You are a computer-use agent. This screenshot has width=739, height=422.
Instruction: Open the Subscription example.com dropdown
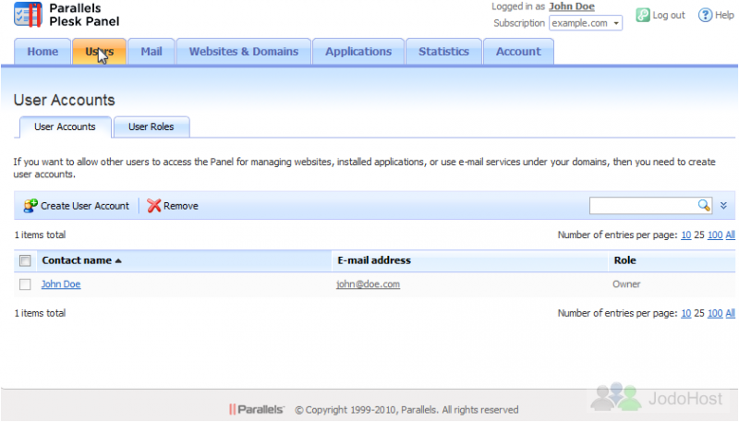(586, 23)
